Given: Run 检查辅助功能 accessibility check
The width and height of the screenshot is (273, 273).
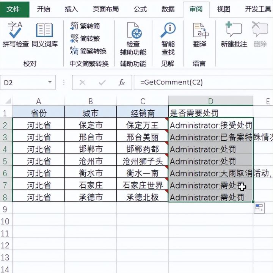Looking at the screenshot, I should pos(133,38).
